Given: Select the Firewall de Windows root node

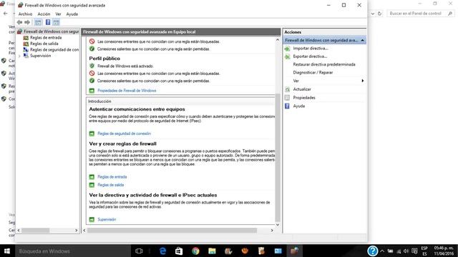Looking at the screenshot, I should pyautogui.click(x=51, y=31).
